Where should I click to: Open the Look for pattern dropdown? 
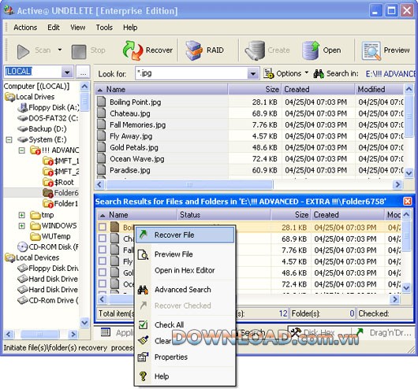click(x=252, y=73)
